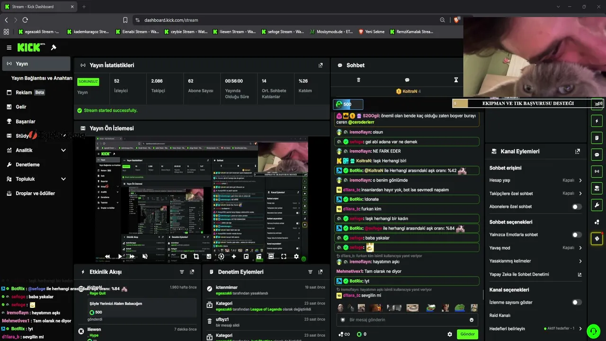The image size is (606, 341).
Task: Click the yellow-bordered tag icon in the right sidebar
Action: click(597, 239)
